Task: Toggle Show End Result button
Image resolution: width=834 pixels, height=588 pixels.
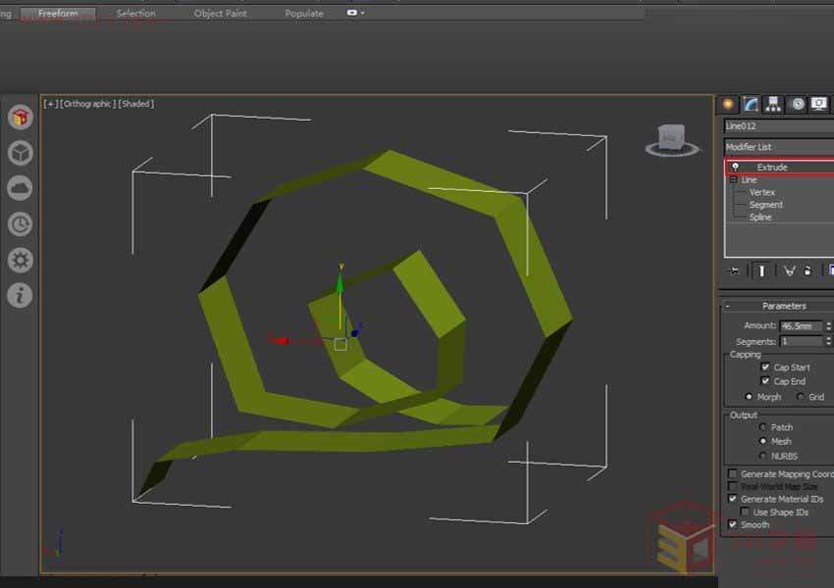Action: point(761,270)
